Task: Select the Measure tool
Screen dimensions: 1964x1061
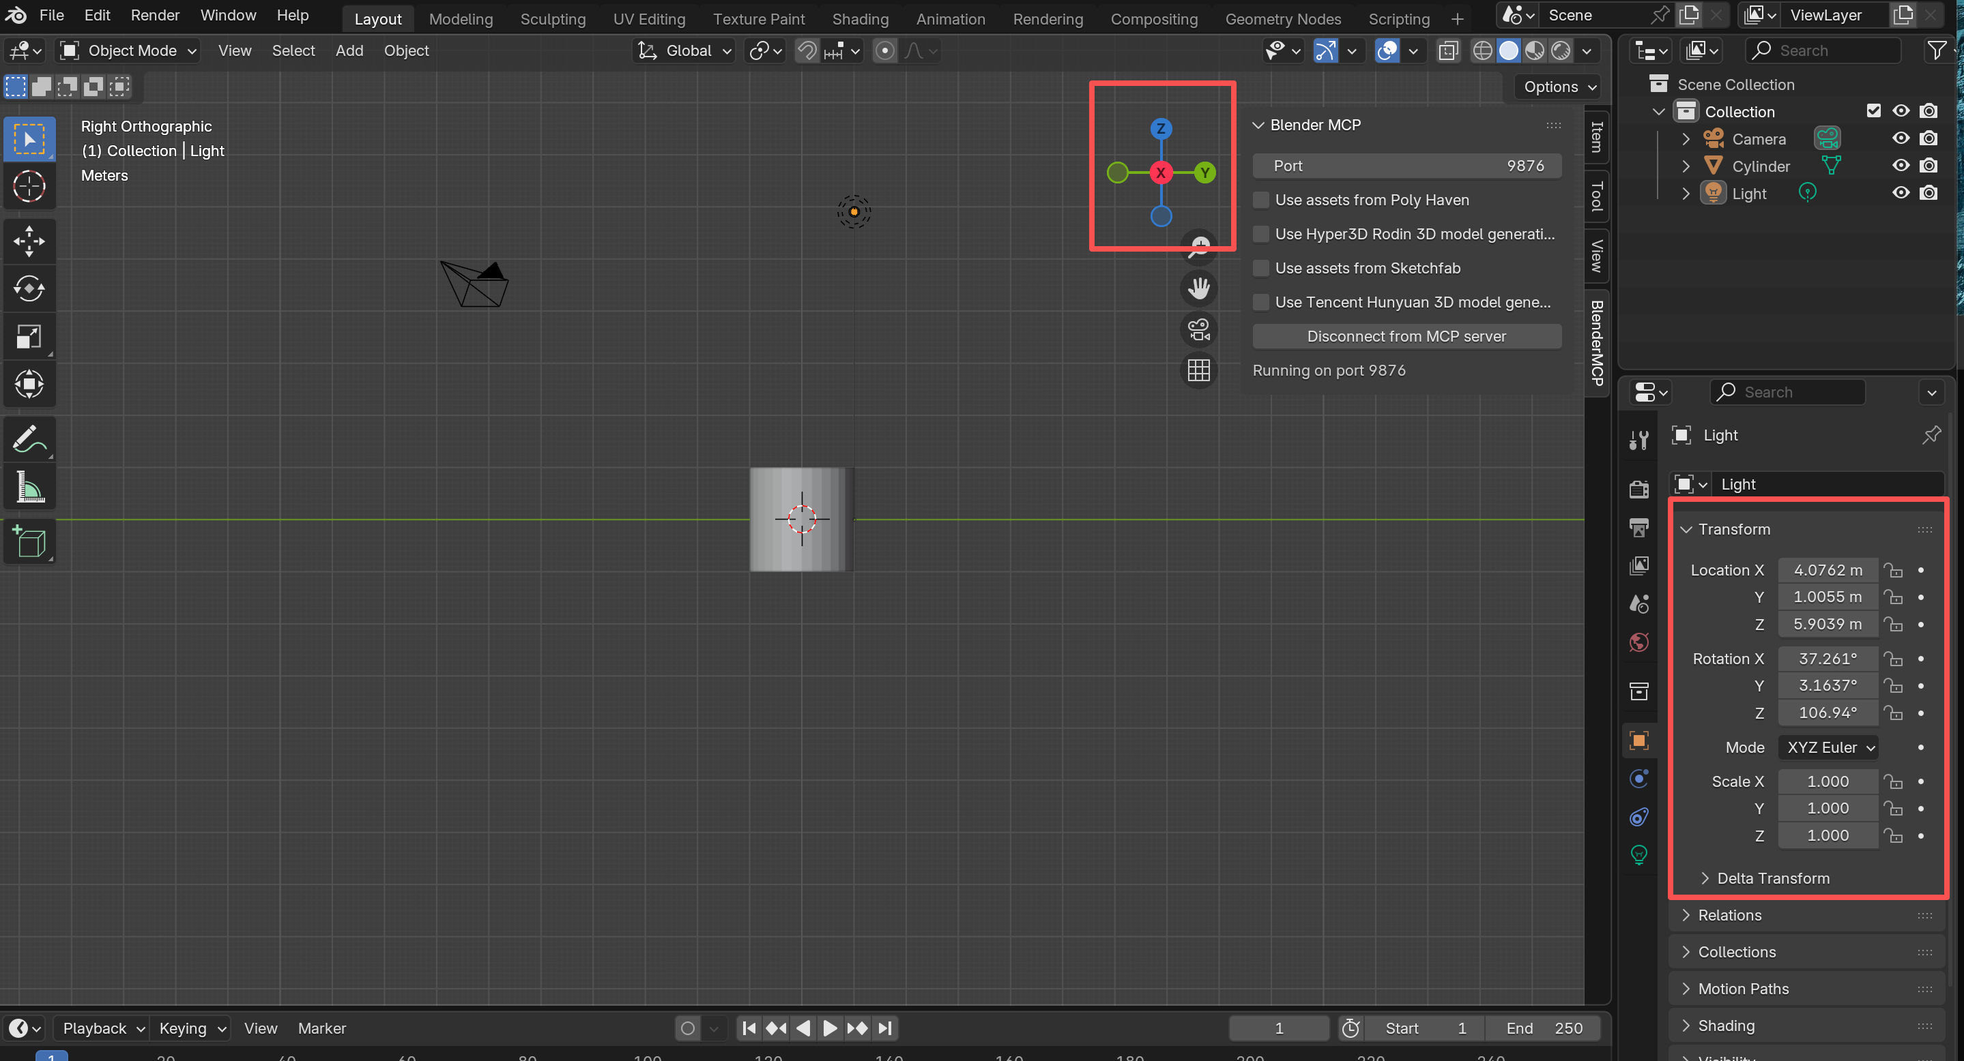Action: (29, 487)
